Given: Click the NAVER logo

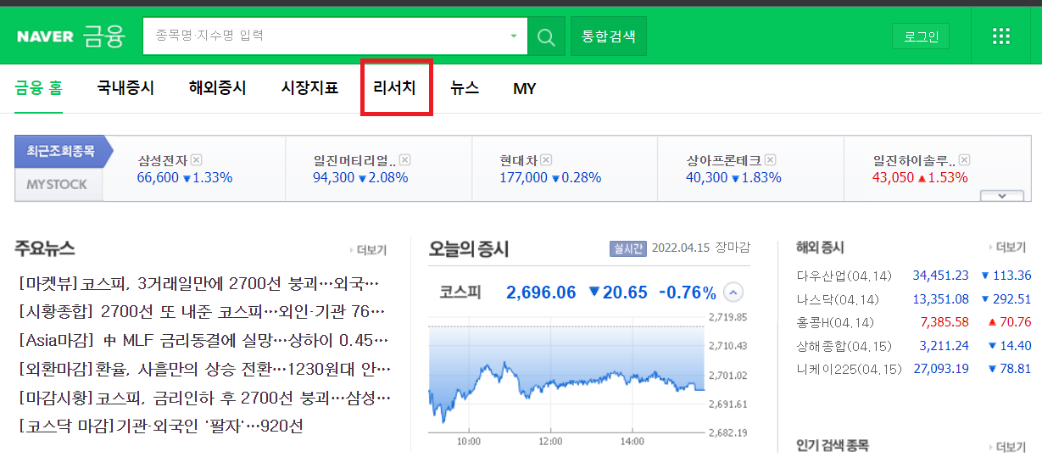Looking at the screenshot, I should click(x=46, y=36).
